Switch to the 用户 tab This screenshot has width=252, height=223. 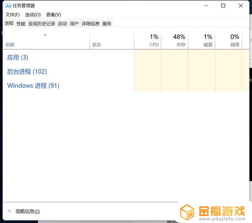(x=74, y=24)
